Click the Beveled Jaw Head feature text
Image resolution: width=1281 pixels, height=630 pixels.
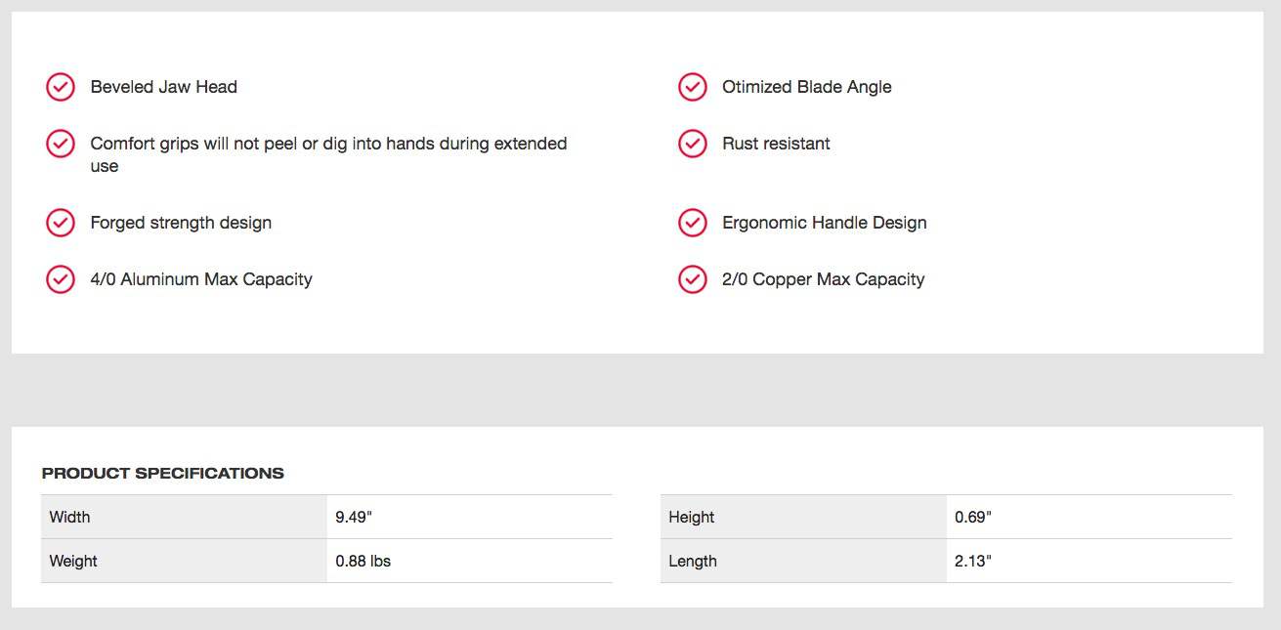(x=164, y=87)
